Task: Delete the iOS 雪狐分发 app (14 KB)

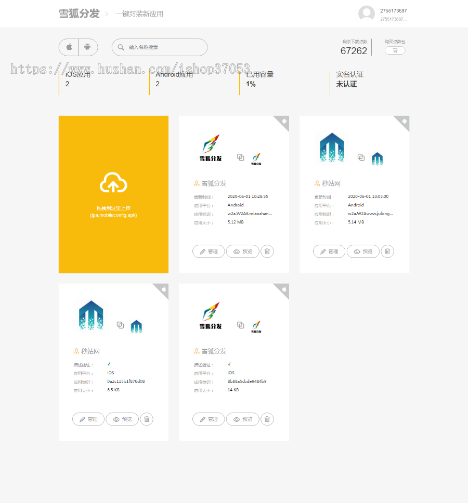Action: click(267, 419)
